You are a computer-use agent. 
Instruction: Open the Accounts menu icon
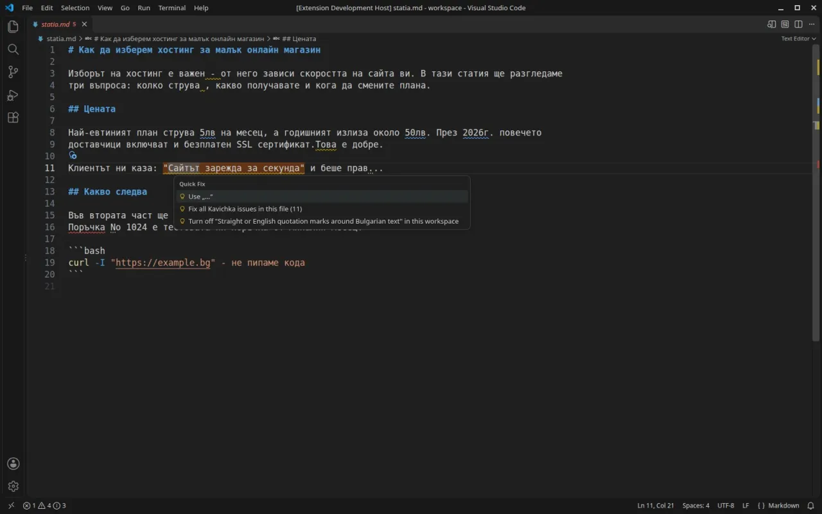(13, 464)
